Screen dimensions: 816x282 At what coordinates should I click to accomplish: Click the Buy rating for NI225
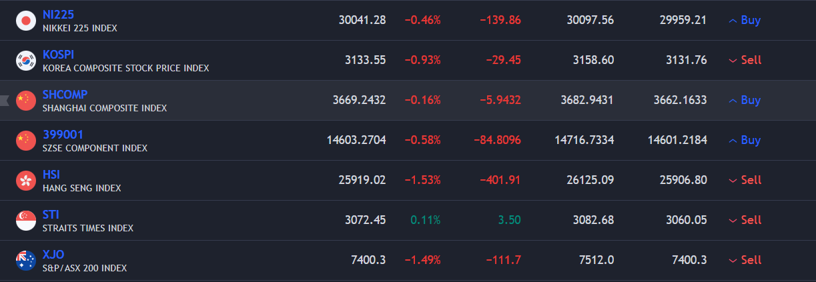[x=745, y=20]
